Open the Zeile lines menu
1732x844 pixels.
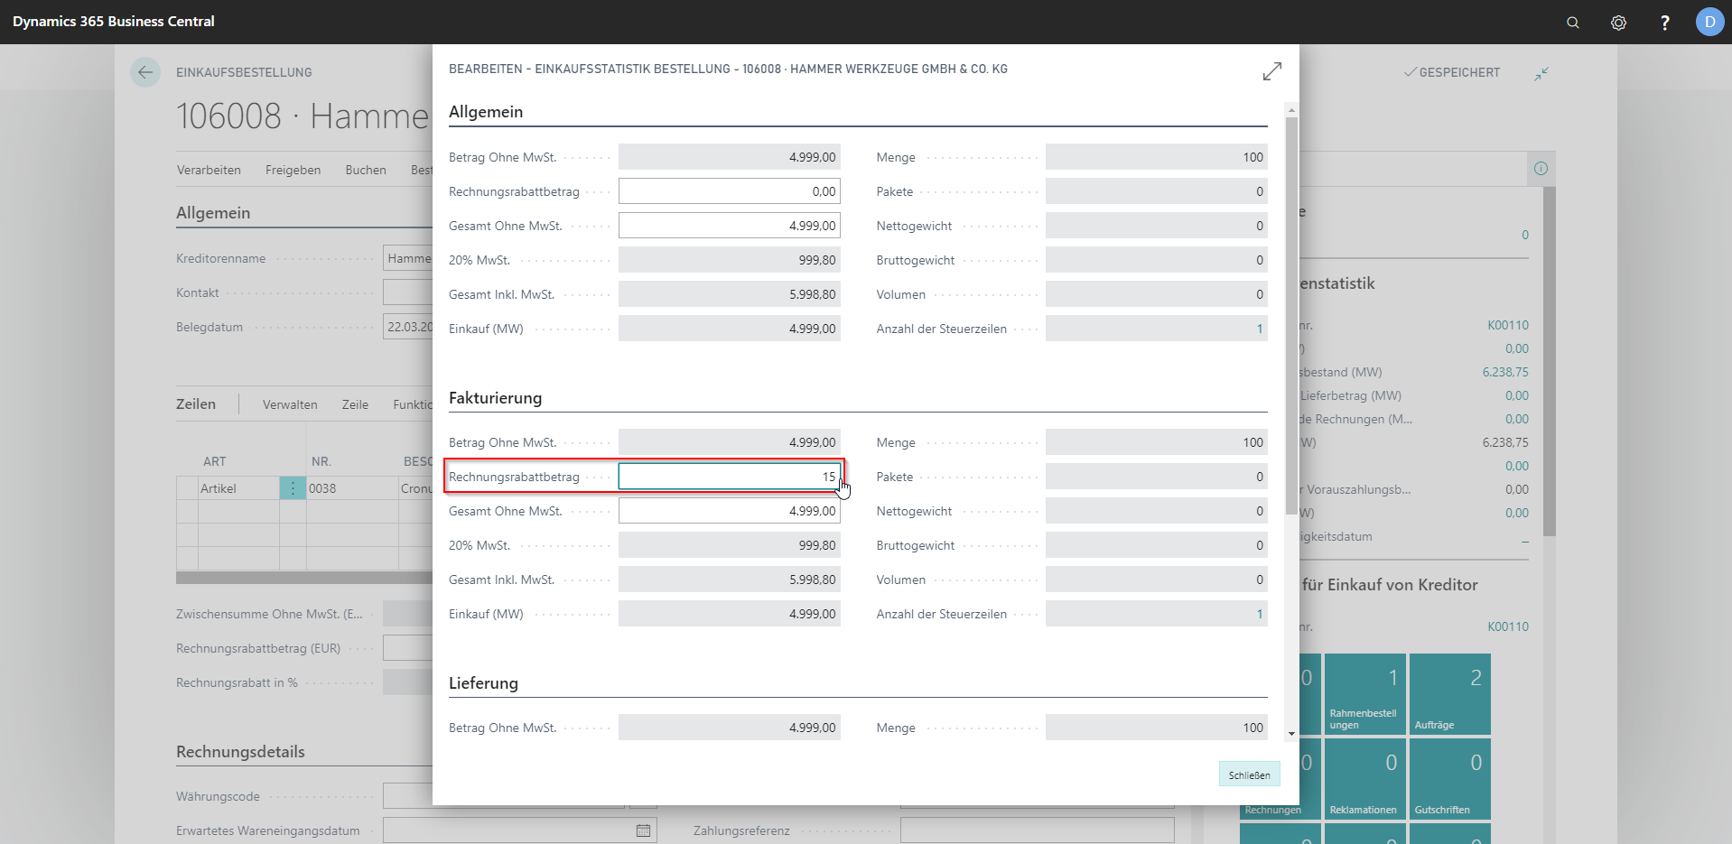coord(355,404)
